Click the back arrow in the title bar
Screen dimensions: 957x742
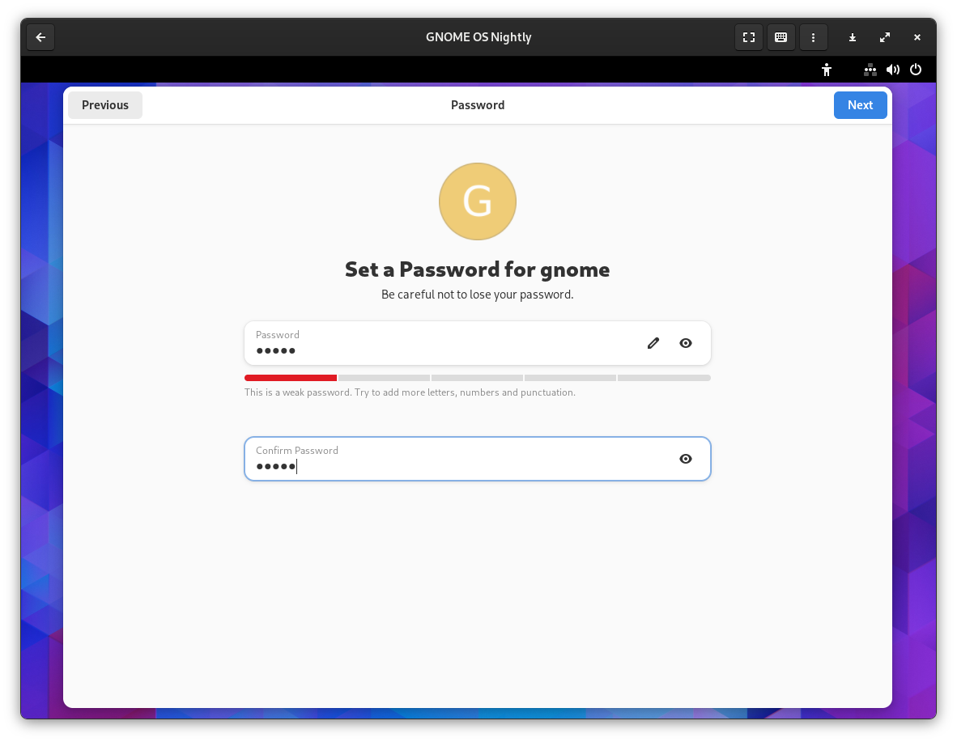tap(40, 37)
